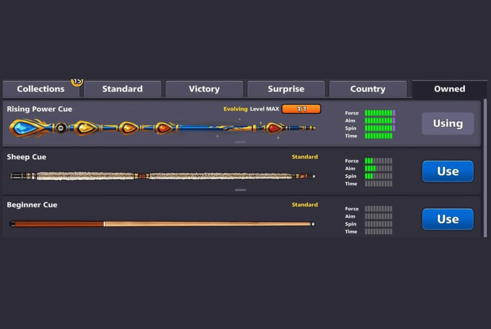Click the Using button for Rising Power Cue
Image resolution: width=491 pixels, height=329 pixels.
tap(448, 123)
